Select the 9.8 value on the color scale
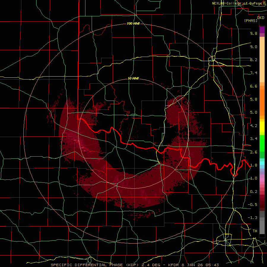This screenshot has width=267, height=267. point(254,33)
